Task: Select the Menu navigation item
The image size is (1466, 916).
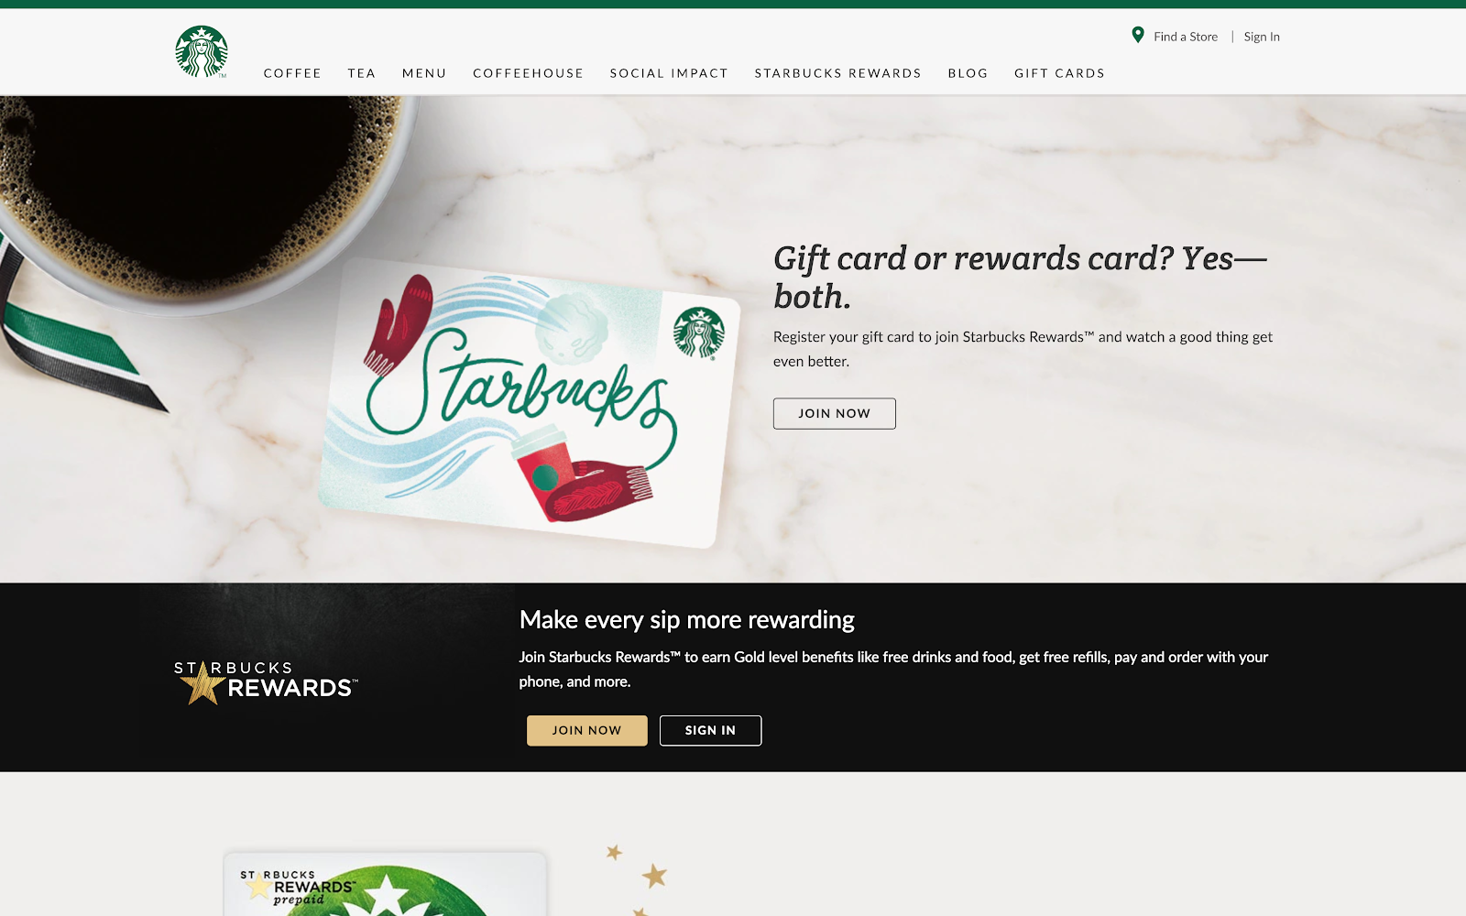Action: [x=424, y=73]
